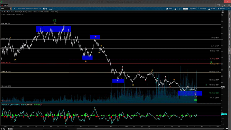Click the symbol link chain icon
Viewport: 231px width, 130px height.
click(x=14, y=9)
